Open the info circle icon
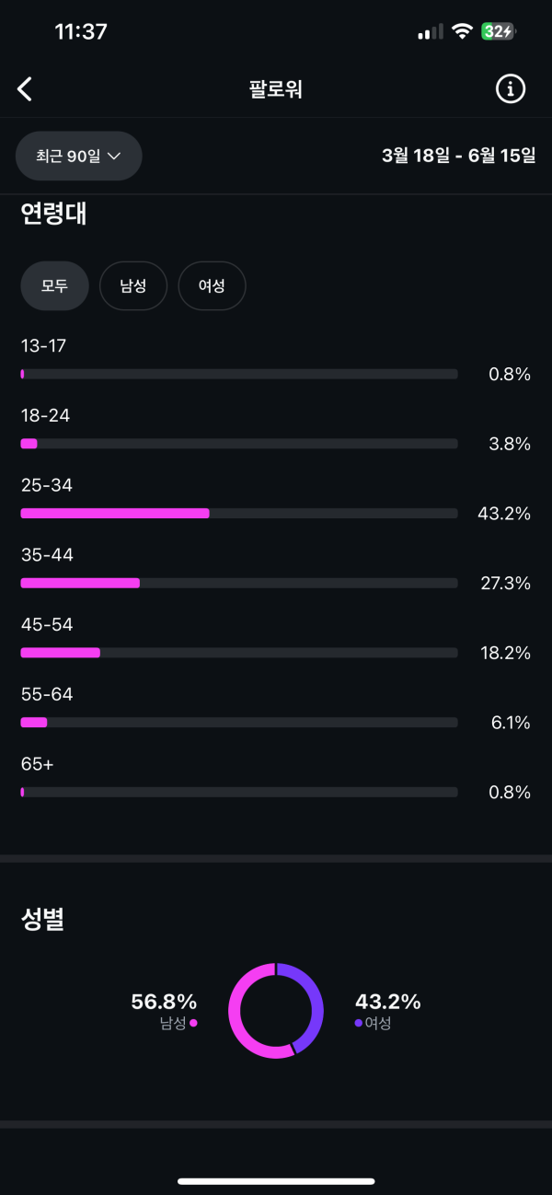 [511, 89]
